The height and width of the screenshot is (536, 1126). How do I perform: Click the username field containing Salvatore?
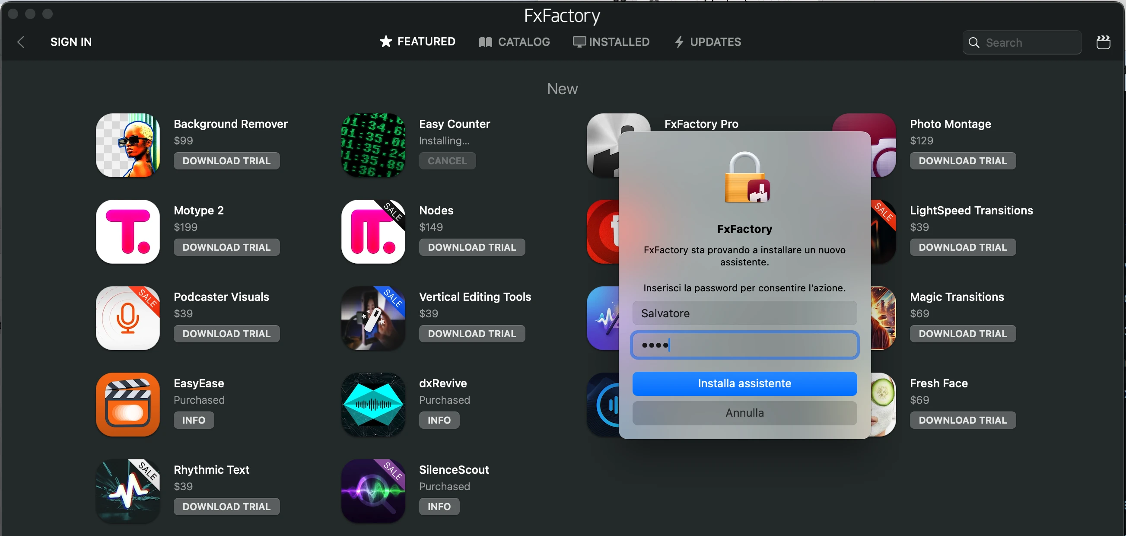click(x=744, y=313)
